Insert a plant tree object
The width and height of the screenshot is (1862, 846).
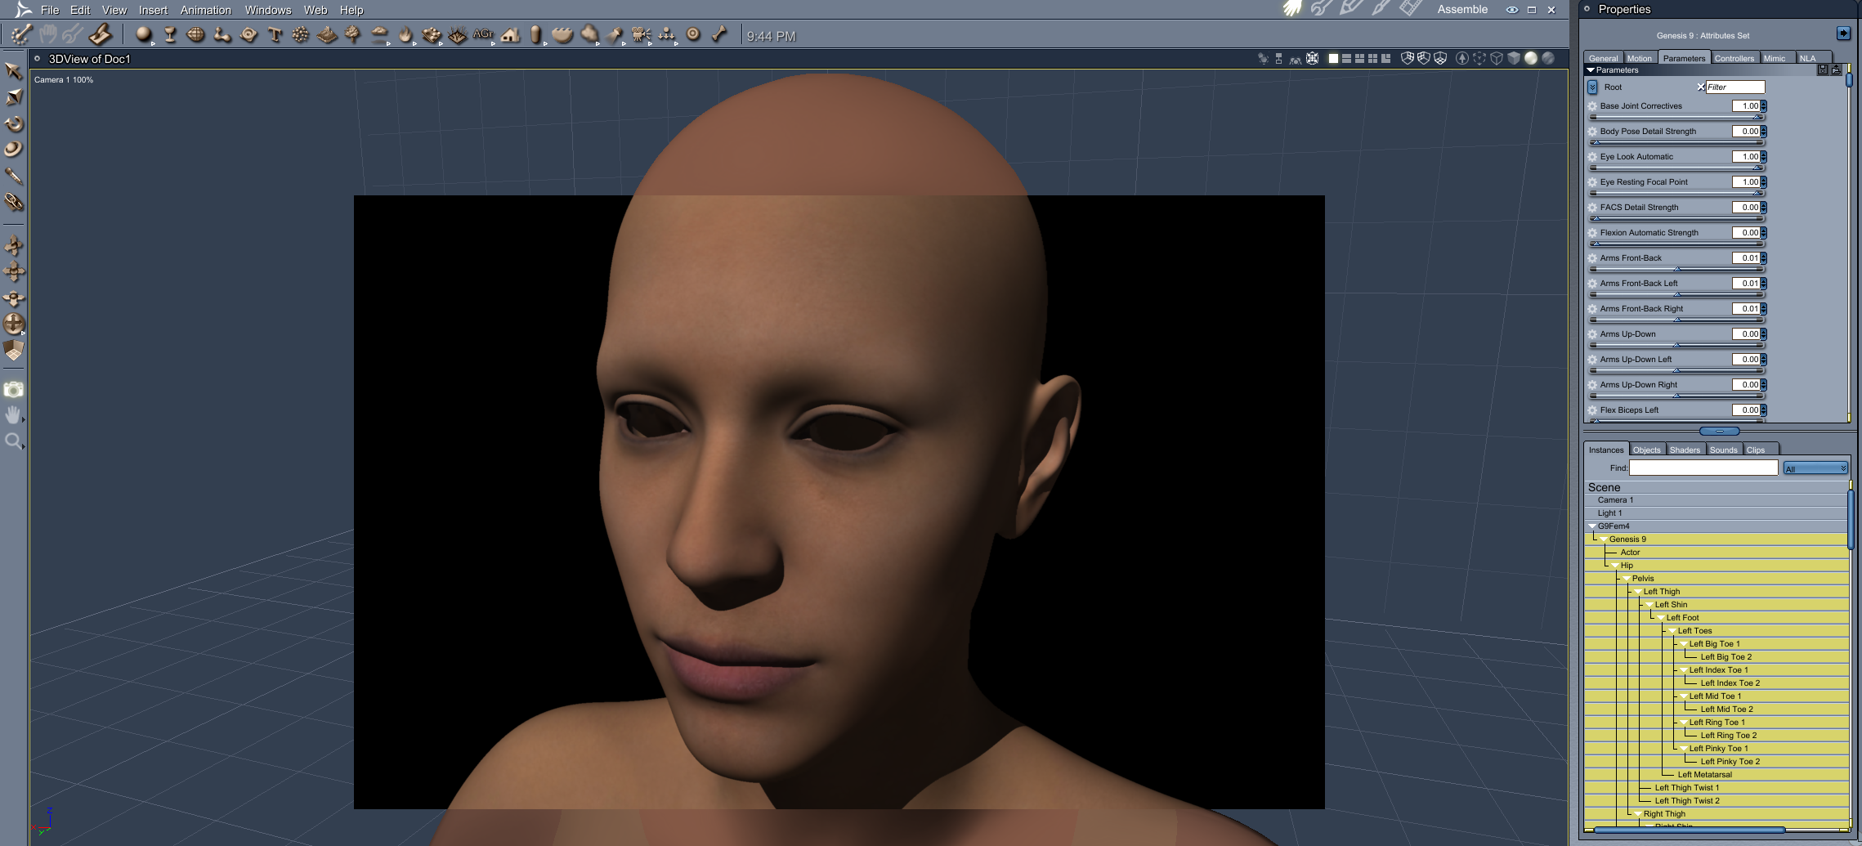tap(353, 35)
